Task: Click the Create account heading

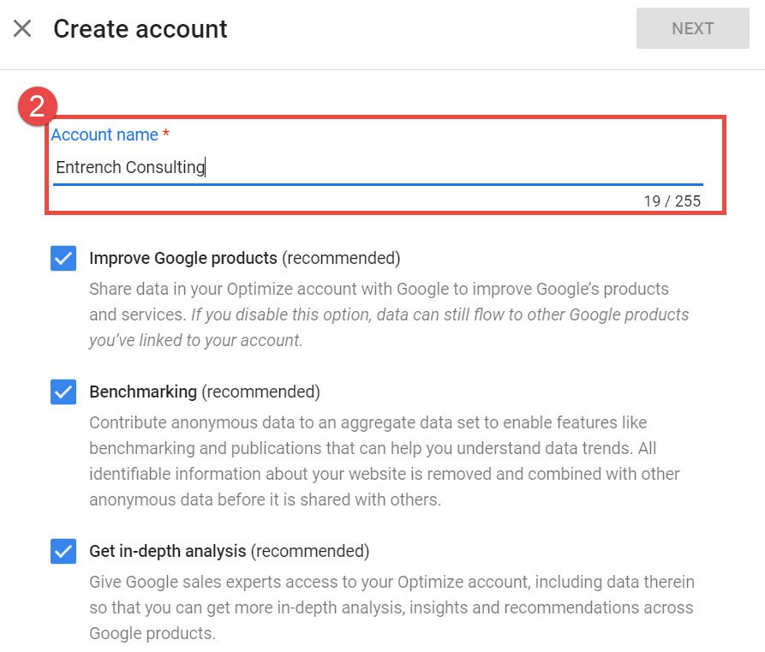Action: pyautogui.click(x=140, y=29)
